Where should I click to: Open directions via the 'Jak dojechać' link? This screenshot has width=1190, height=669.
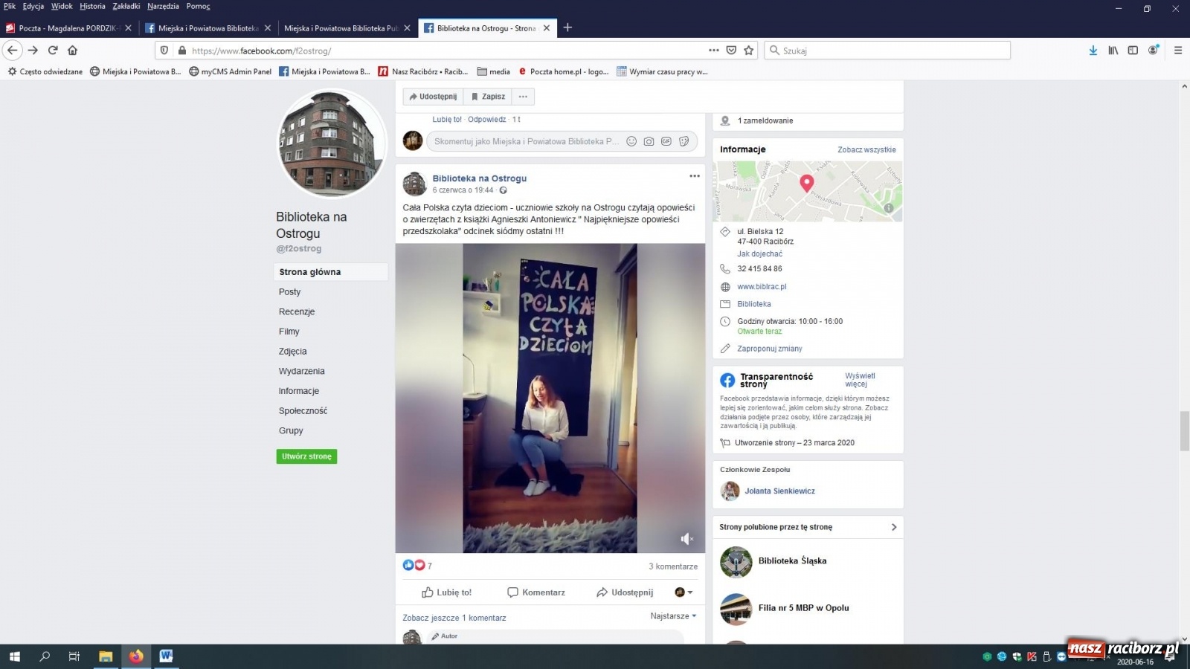[x=759, y=253]
